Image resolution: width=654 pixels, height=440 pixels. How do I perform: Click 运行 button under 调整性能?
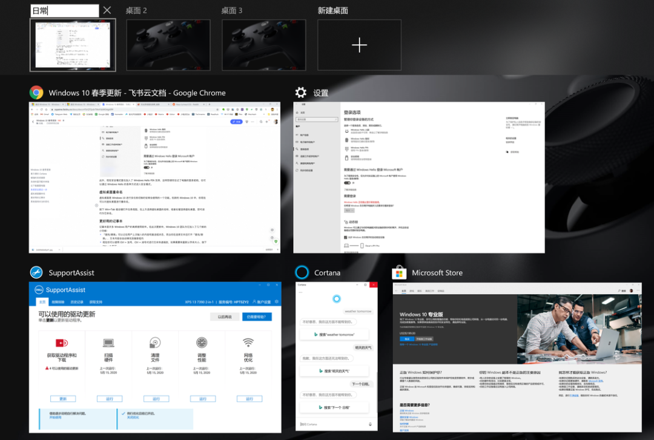203,399
